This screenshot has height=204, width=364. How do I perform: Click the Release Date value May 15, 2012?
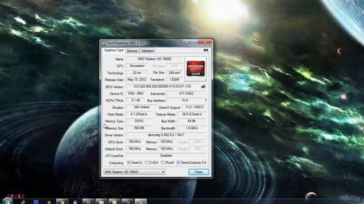(137, 79)
